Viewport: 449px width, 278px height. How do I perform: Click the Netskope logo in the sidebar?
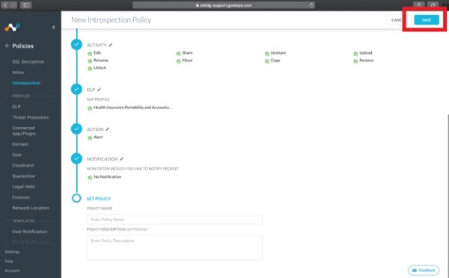tap(12, 27)
